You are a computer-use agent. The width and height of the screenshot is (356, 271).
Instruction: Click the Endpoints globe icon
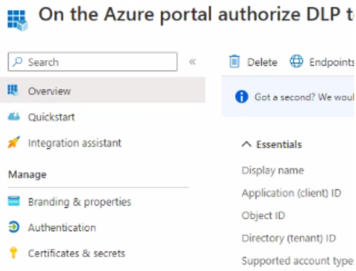[x=296, y=61]
